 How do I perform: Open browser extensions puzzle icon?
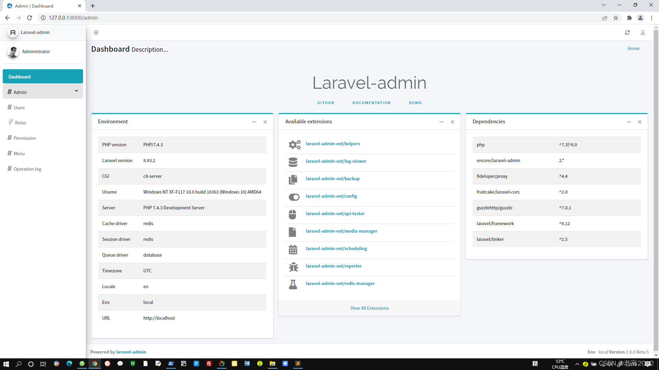(629, 18)
